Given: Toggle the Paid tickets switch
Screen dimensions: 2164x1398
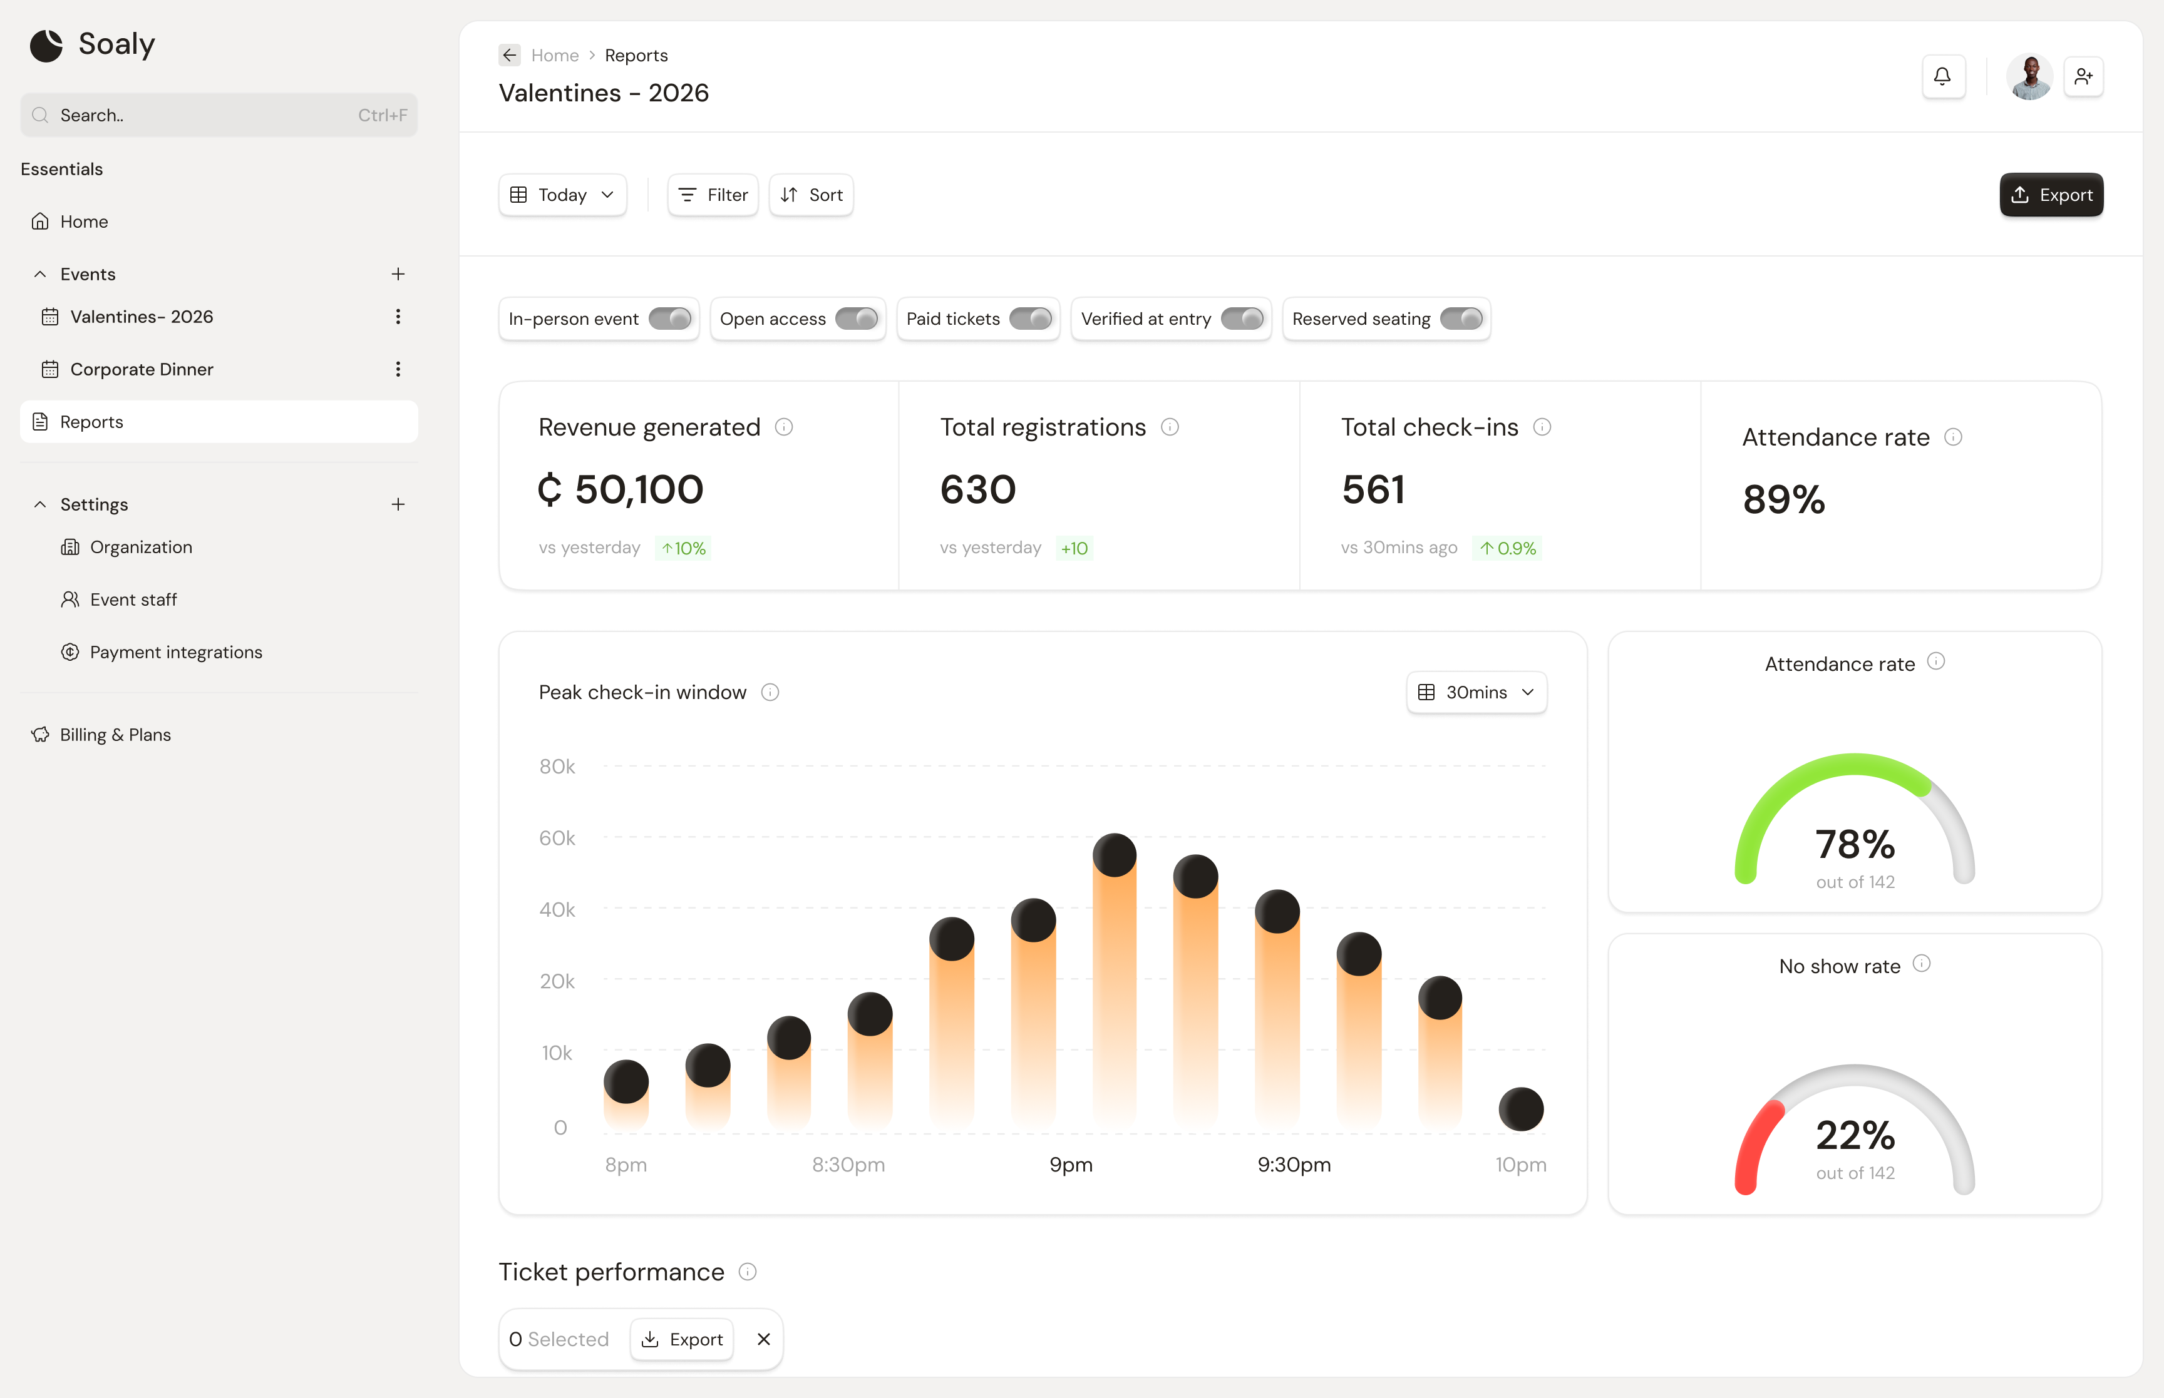Looking at the screenshot, I should tap(1031, 320).
